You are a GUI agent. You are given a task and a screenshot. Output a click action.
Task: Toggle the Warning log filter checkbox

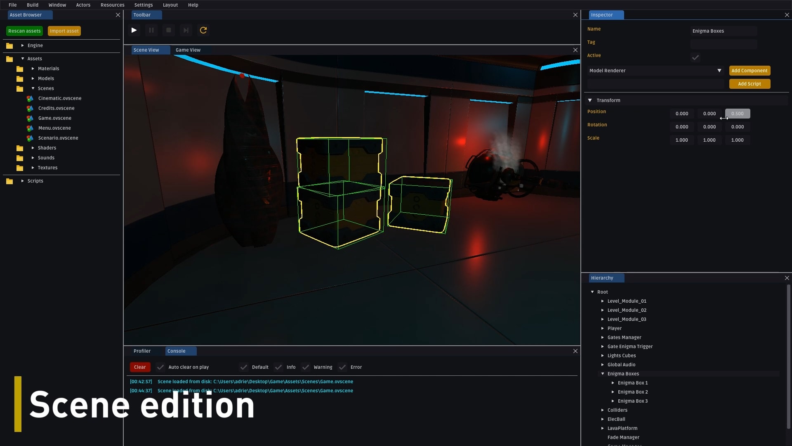[306, 367]
